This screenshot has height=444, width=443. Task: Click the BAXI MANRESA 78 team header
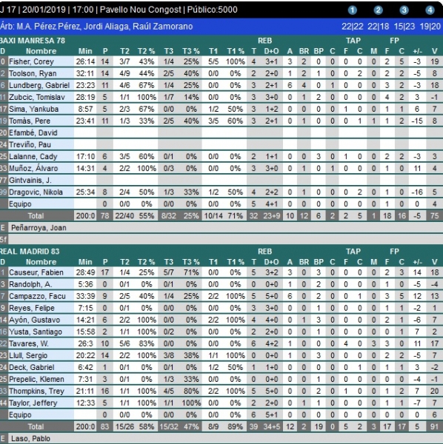pyautogui.click(x=33, y=41)
